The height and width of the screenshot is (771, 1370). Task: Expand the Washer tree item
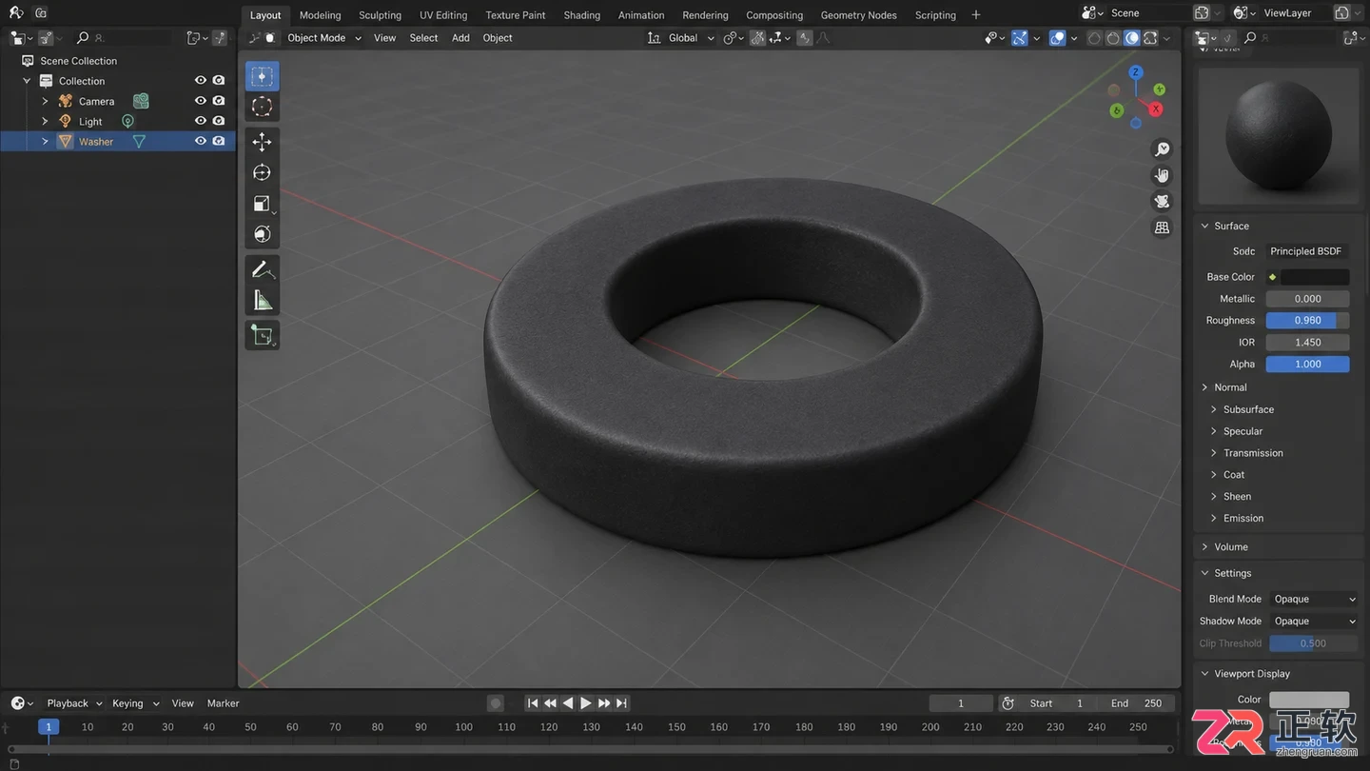pyautogui.click(x=45, y=141)
